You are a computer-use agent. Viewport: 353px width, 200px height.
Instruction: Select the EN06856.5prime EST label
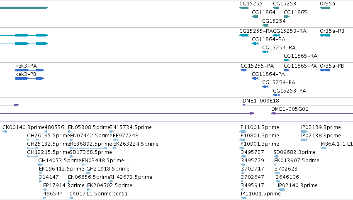89,177
